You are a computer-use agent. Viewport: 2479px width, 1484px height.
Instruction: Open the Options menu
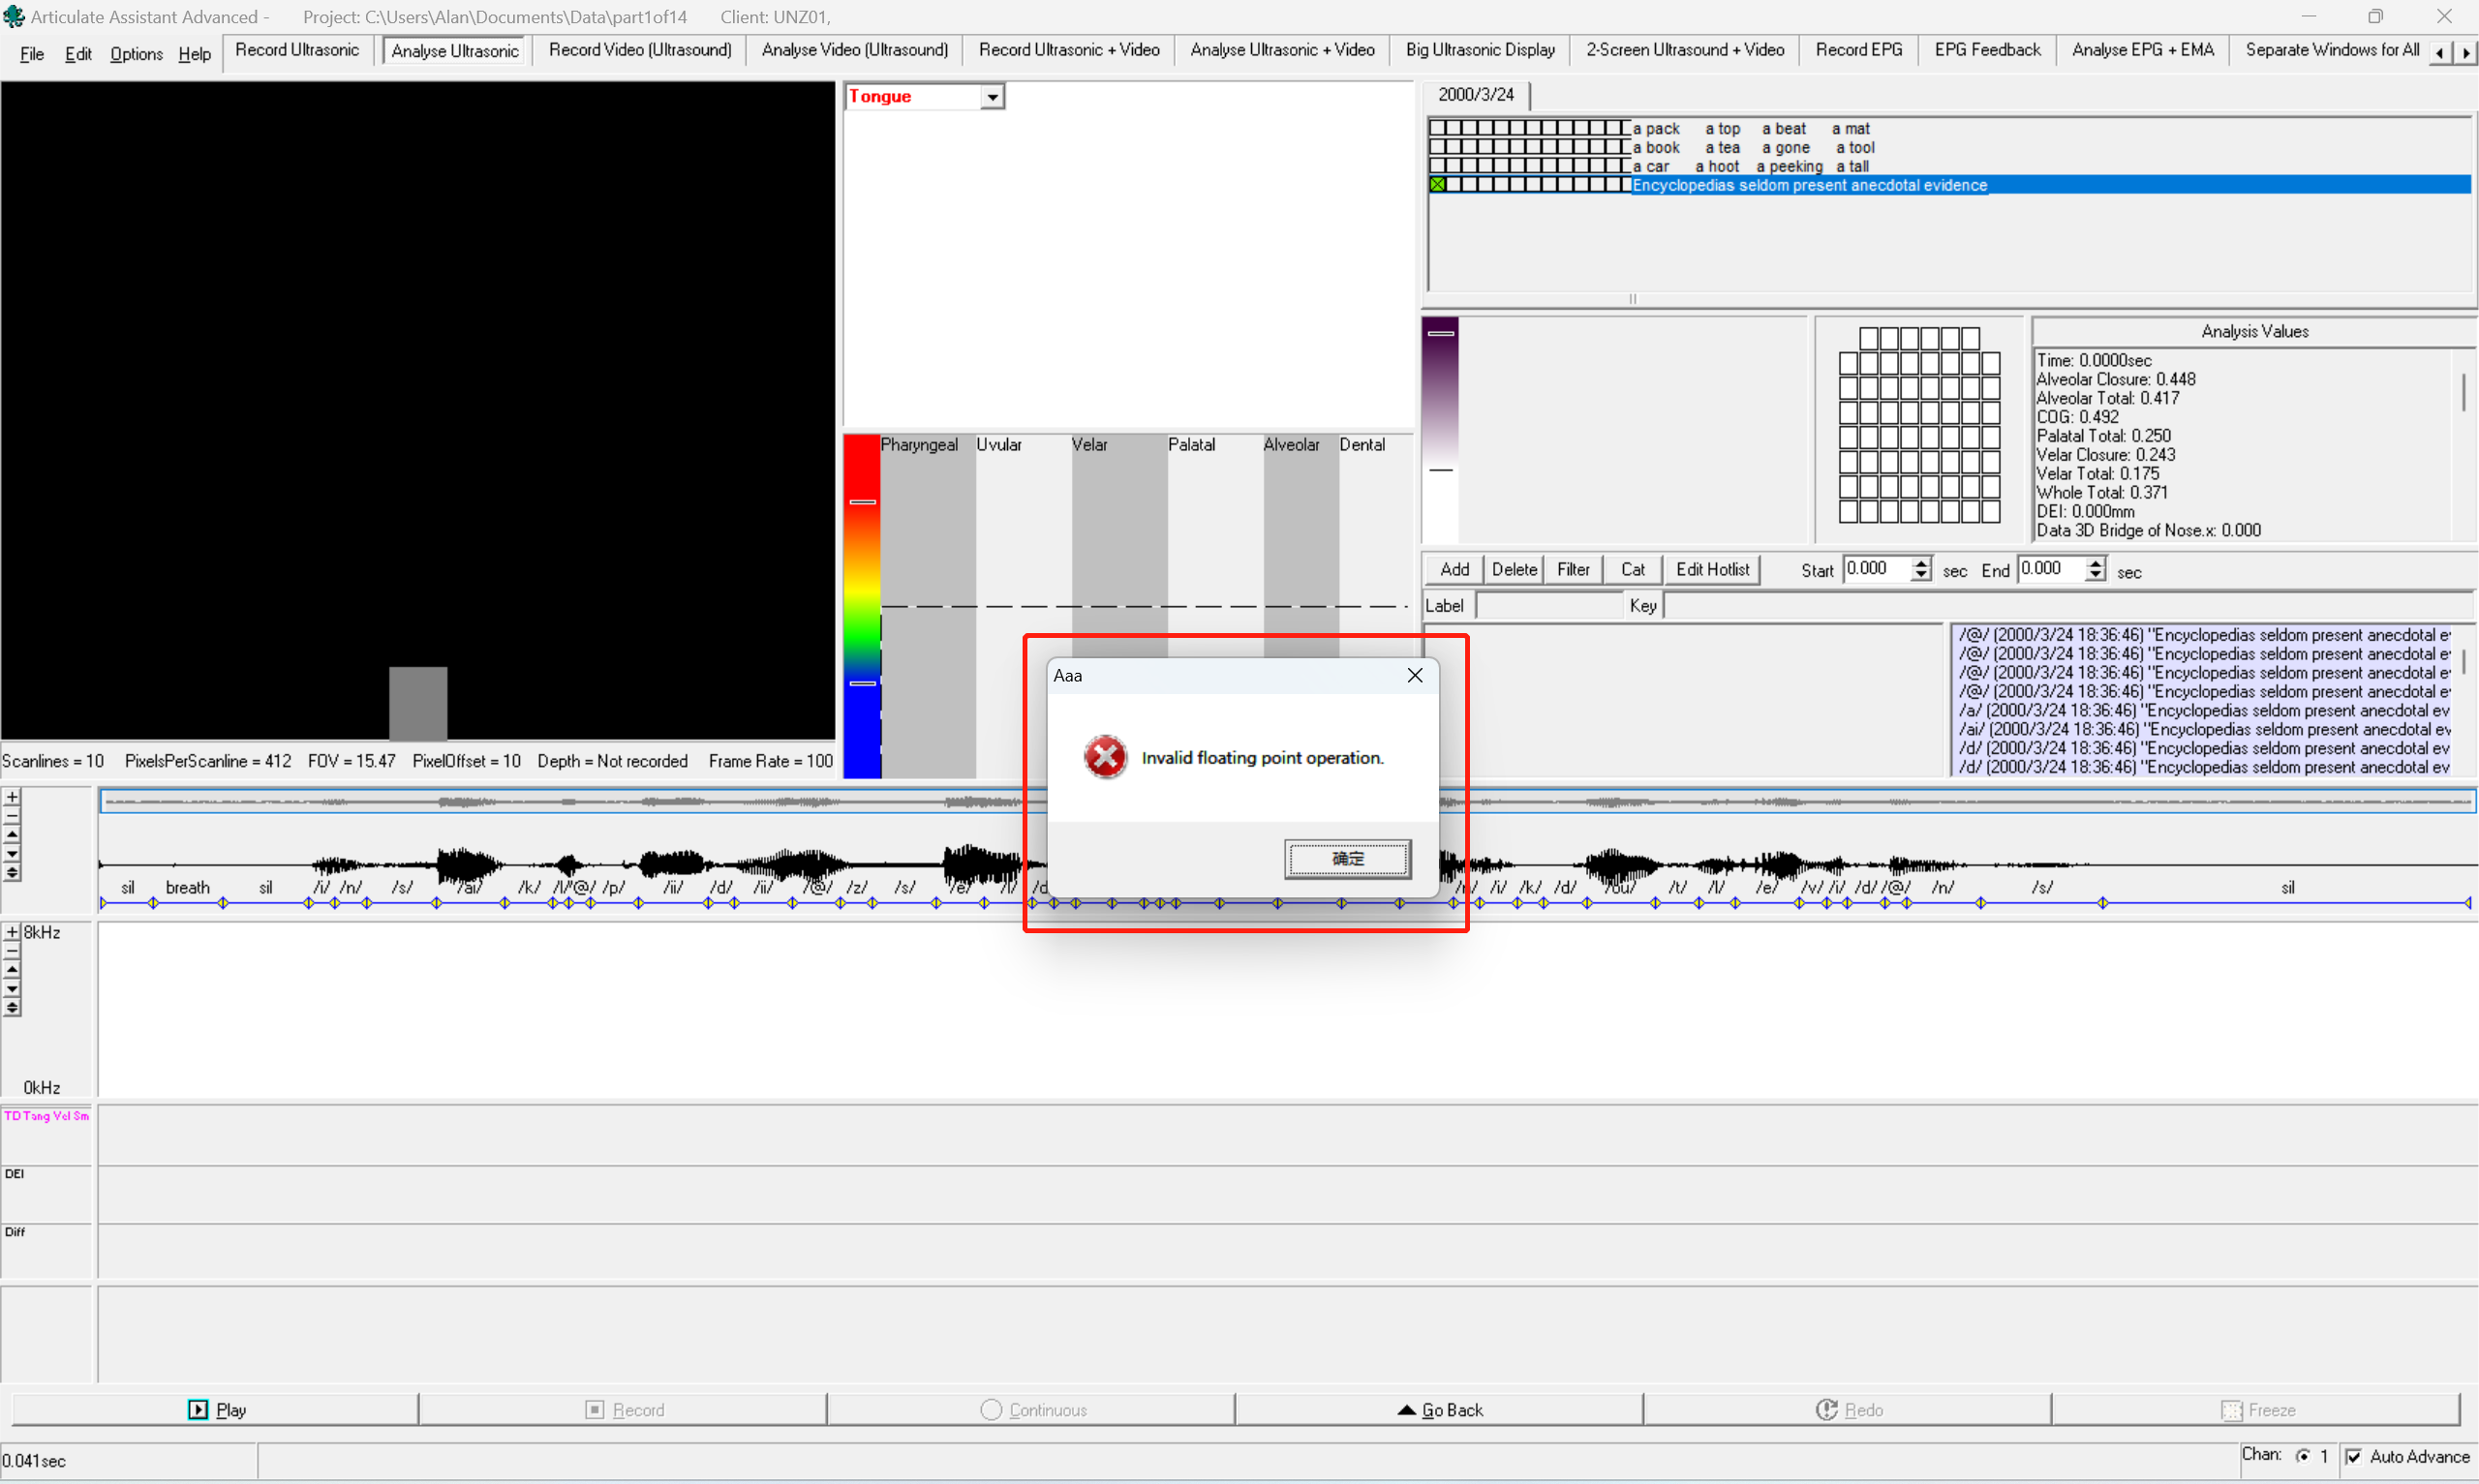coord(135,54)
